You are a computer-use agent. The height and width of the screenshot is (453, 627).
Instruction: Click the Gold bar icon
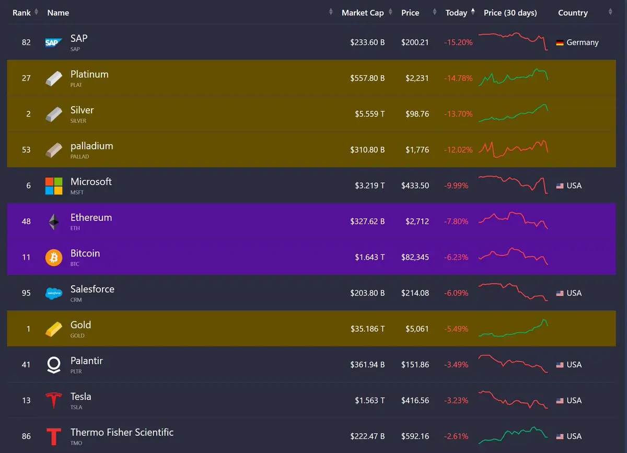click(53, 329)
